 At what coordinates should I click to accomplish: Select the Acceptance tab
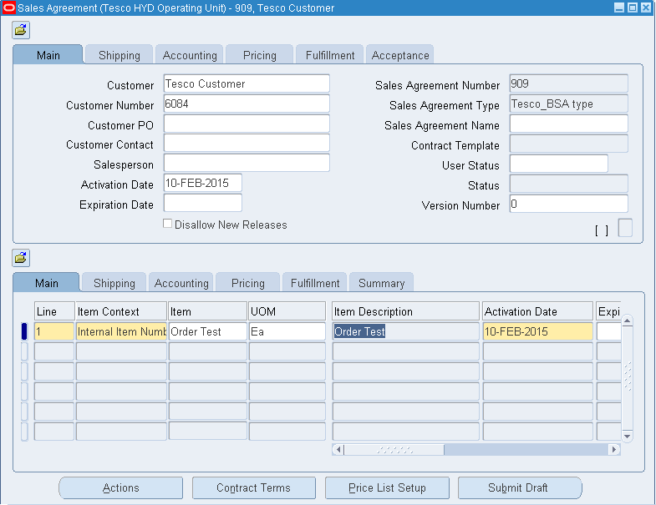pos(400,55)
